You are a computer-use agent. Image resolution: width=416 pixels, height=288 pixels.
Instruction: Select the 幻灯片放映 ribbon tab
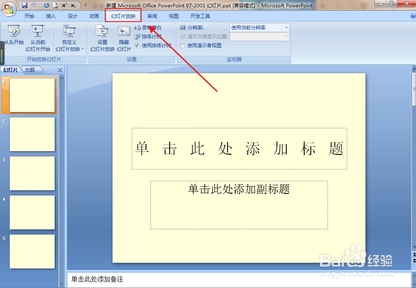pyautogui.click(x=123, y=16)
